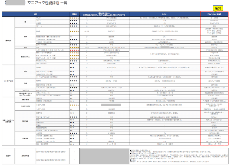This screenshot has width=231, height=165.
Task: Select the 地盤・基礎 group cell
Action: [25, 100]
